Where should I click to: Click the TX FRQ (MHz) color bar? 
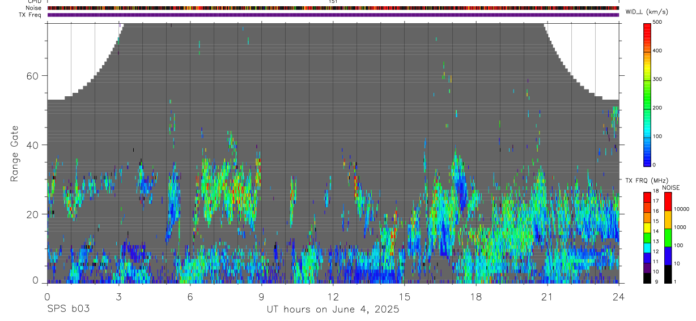pos(647,238)
